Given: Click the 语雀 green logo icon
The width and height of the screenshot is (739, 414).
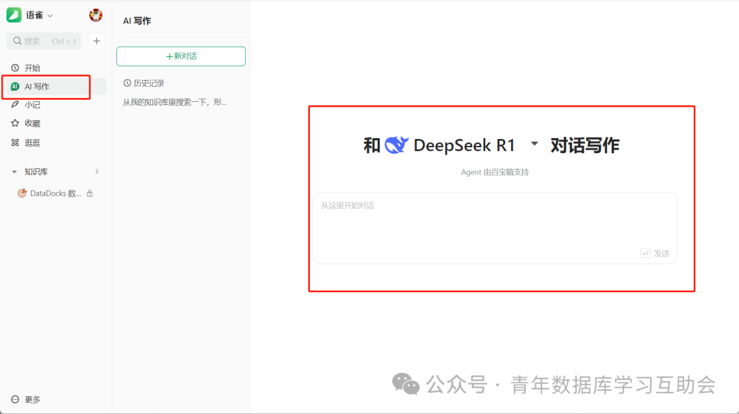Looking at the screenshot, I should pos(14,15).
